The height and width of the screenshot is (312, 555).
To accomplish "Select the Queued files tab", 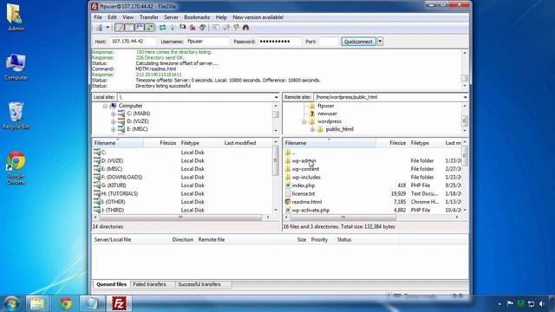I will point(112,284).
